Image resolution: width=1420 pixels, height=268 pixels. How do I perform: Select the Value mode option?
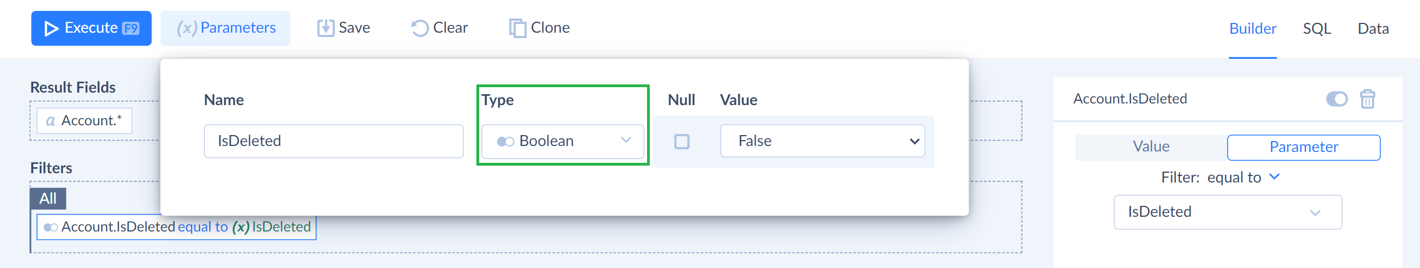(1151, 147)
